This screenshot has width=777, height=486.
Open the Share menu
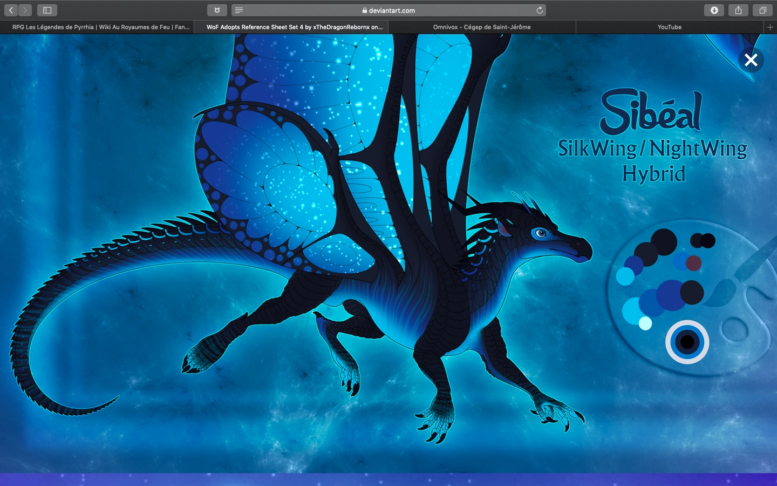pos(738,10)
